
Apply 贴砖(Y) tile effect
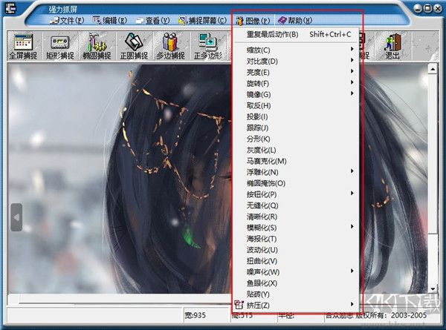[x=296, y=294]
